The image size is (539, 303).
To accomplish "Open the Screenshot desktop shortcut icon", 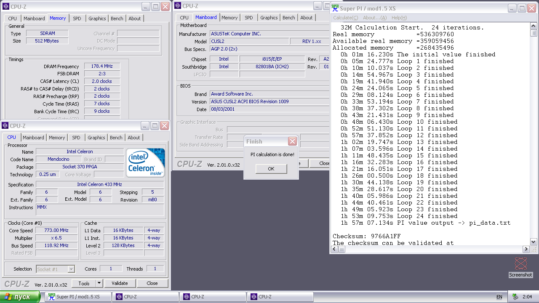I will (520, 267).
